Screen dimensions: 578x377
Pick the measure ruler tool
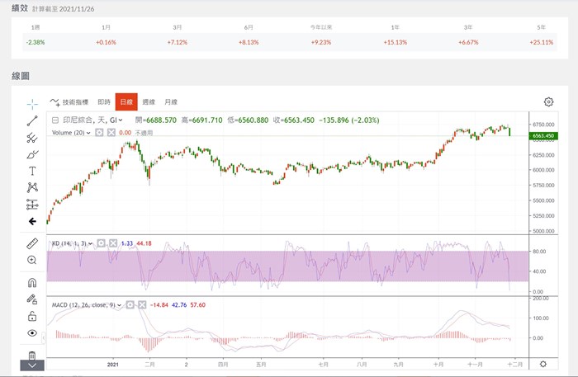[x=32, y=243]
